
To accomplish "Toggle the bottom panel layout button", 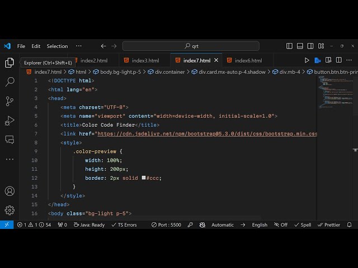I will pos(300,46).
